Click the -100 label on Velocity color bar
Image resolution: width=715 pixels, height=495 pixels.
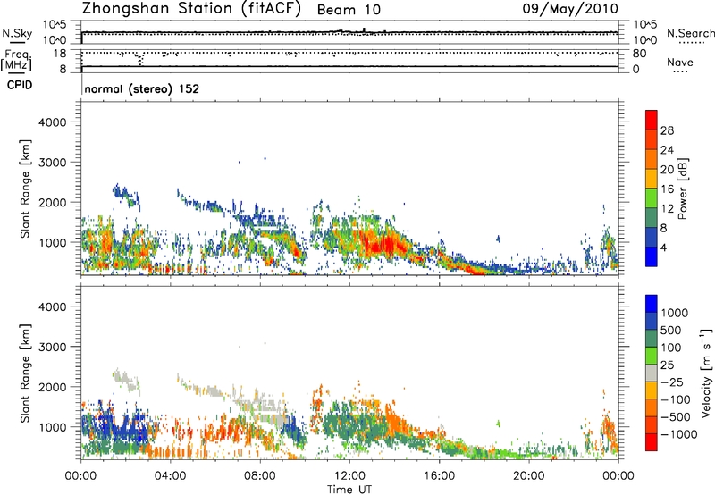pos(676,399)
